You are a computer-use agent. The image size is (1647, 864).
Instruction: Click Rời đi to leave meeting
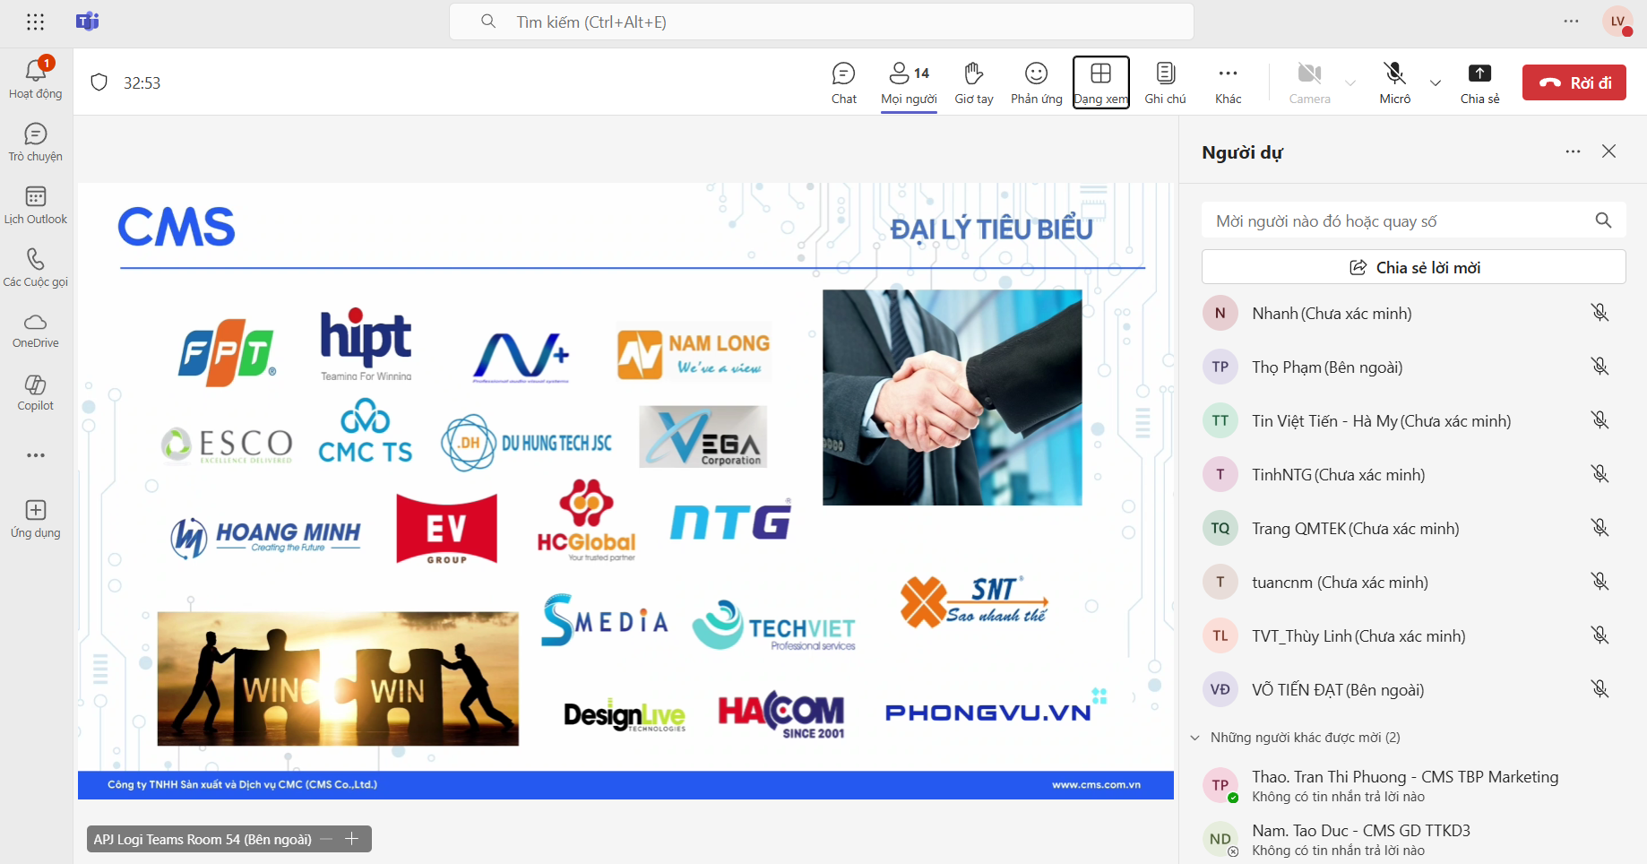(1574, 82)
